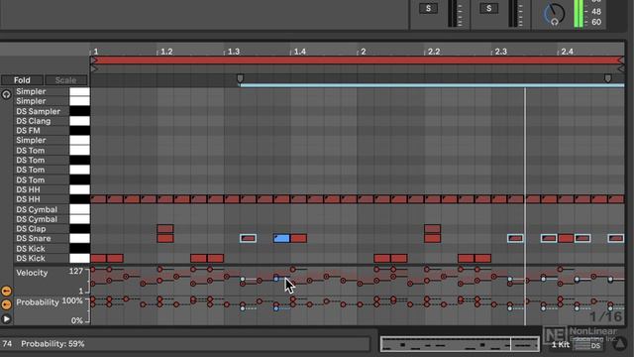Select the DS Clap note at beat 2.2
634x357 pixels.
point(432,229)
